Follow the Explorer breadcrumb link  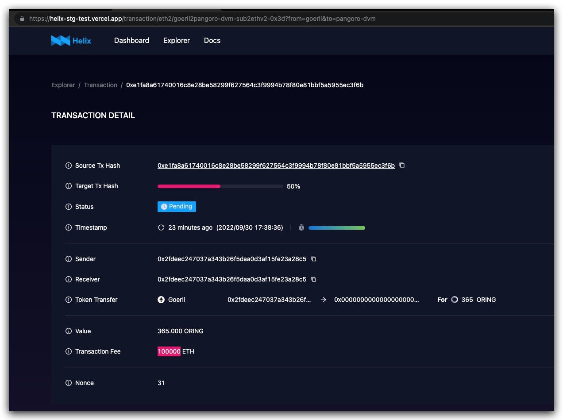coord(63,85)
